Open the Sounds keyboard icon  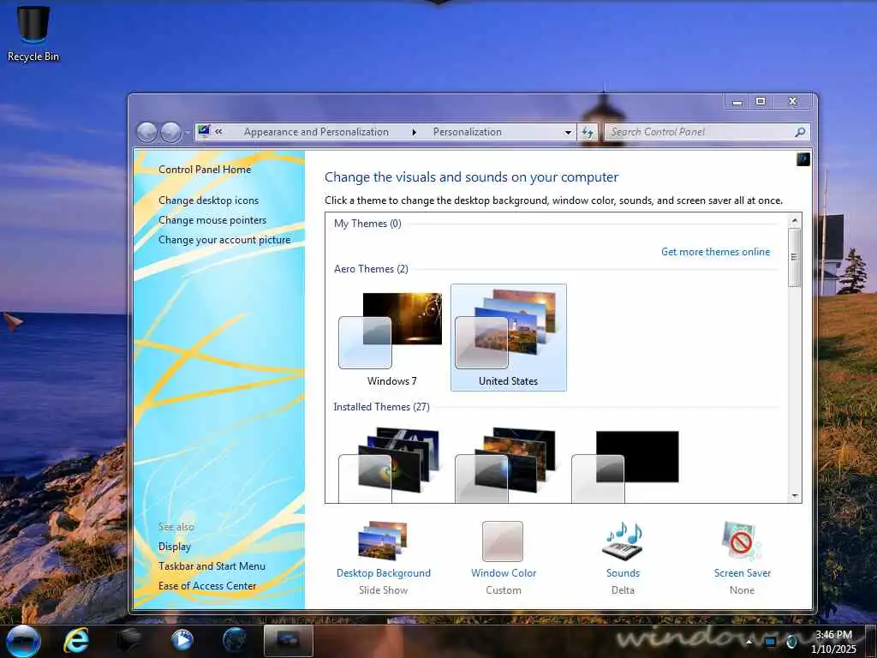623,541
